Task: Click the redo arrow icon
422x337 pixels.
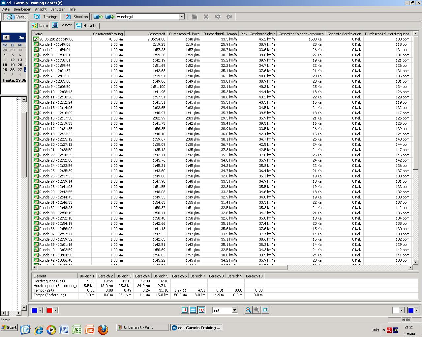Action: 229,17
